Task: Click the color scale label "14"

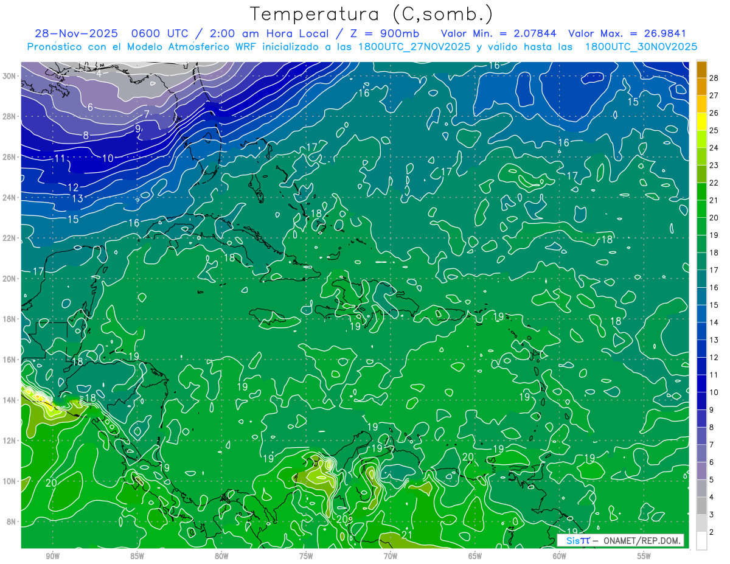Action: tap(714, 322)
